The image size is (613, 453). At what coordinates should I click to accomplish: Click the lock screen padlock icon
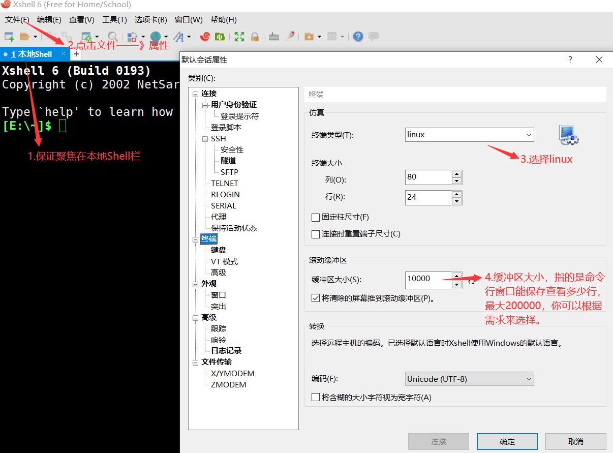coord(255,37)
